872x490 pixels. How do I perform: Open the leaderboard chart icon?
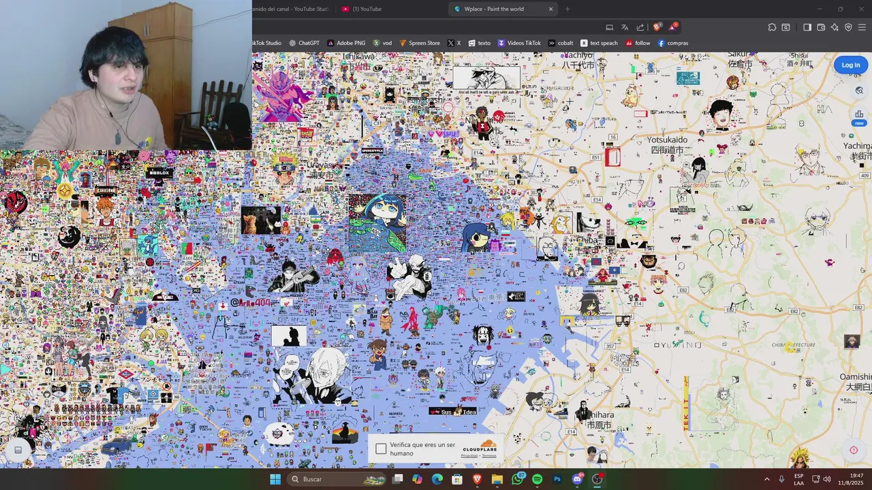(859, 114)
